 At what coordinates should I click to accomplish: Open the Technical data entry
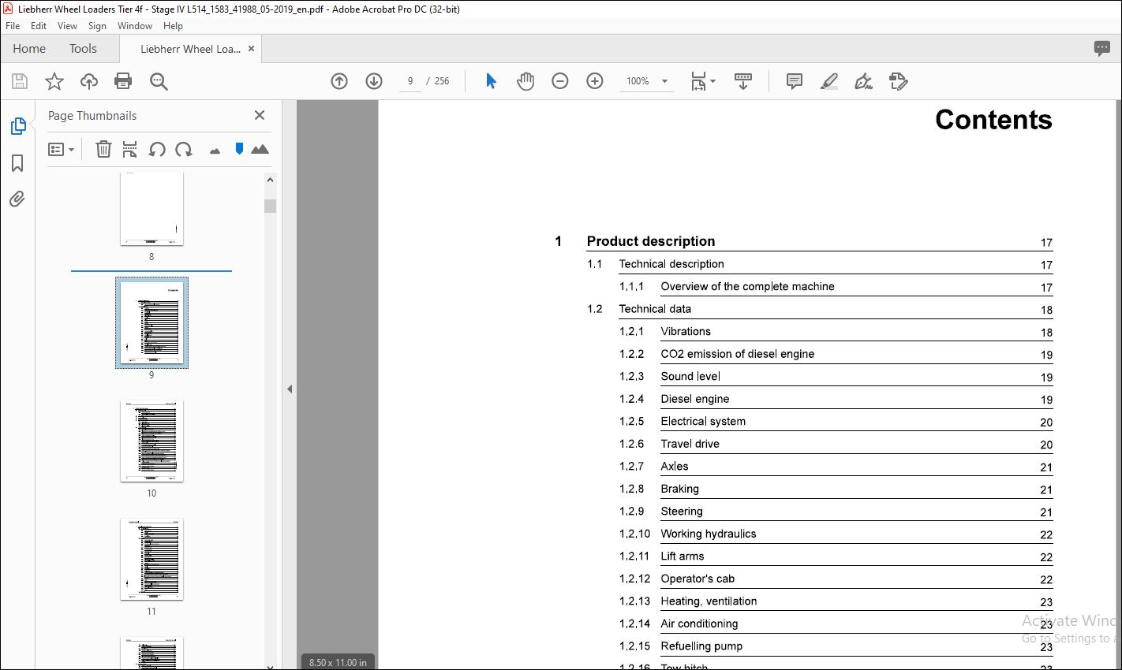655,309
